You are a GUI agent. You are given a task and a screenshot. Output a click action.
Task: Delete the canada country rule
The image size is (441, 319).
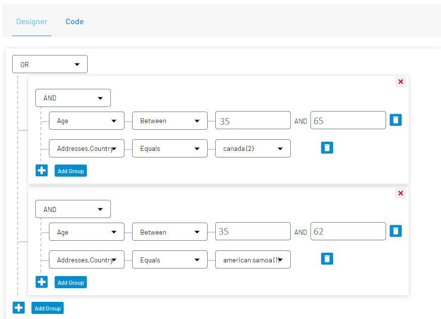(327, 148)
